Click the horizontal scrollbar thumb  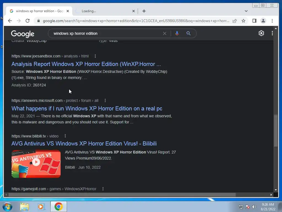tap(122, 195)
